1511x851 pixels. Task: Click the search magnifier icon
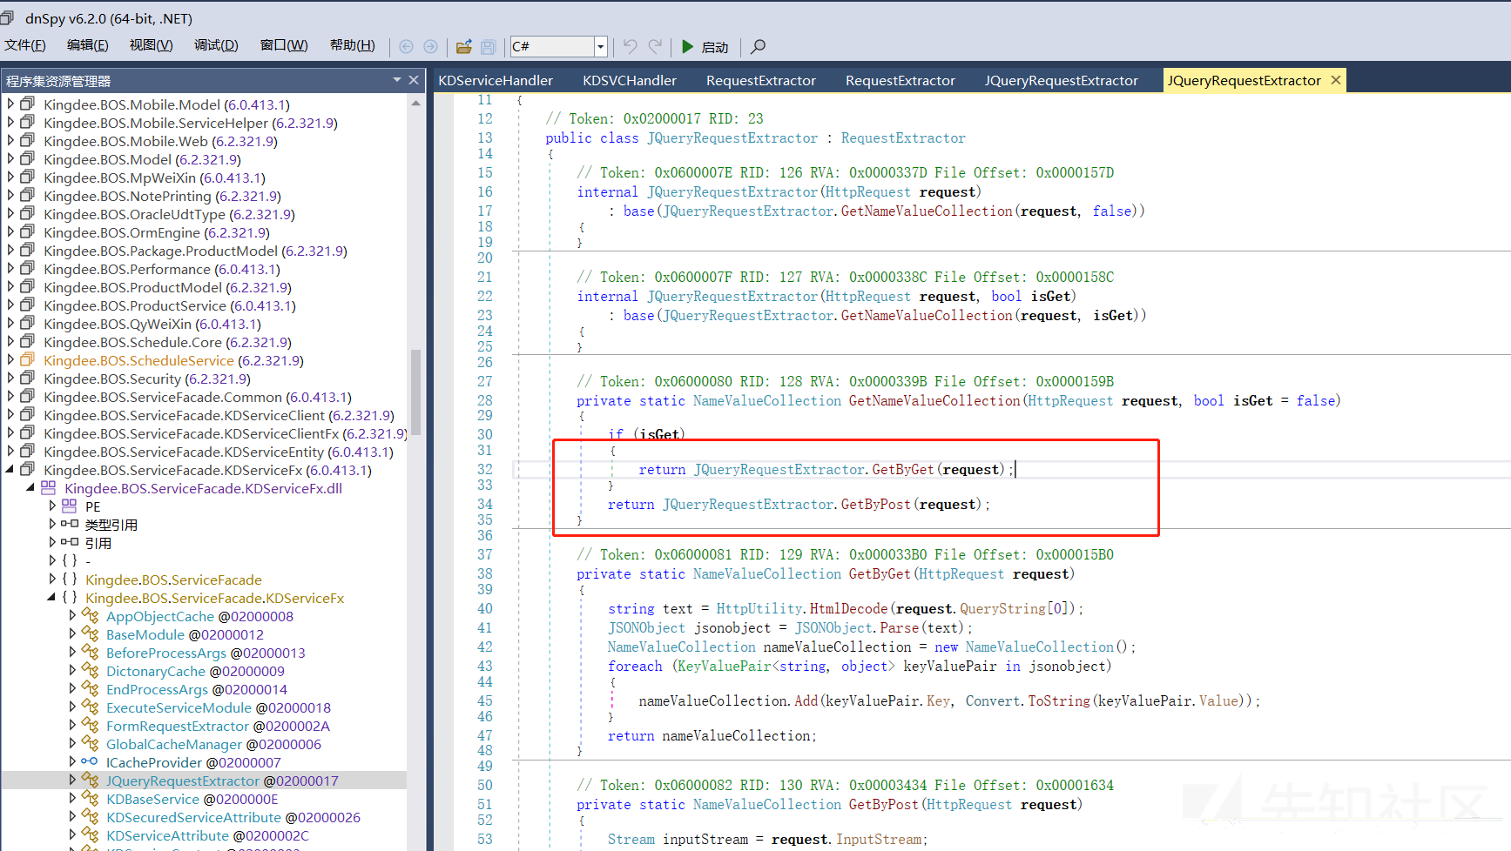[x=759, y=46]
